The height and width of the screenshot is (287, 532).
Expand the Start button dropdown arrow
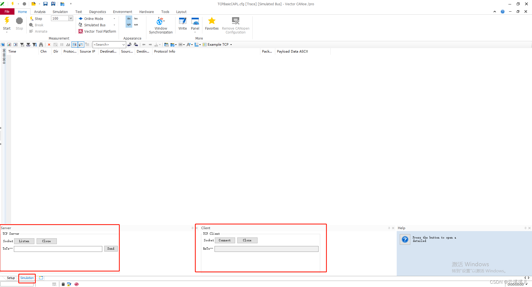pyautogui.click(x=7, y=32)
